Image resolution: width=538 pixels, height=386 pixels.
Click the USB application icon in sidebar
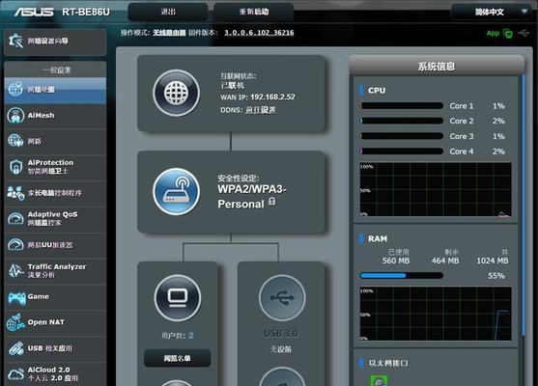(15, 348)
